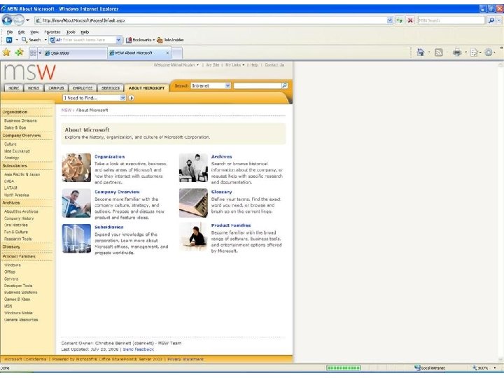Viewport: 504px width, 378px height.
Task: Click the site search text field
Action: (258, 86)
